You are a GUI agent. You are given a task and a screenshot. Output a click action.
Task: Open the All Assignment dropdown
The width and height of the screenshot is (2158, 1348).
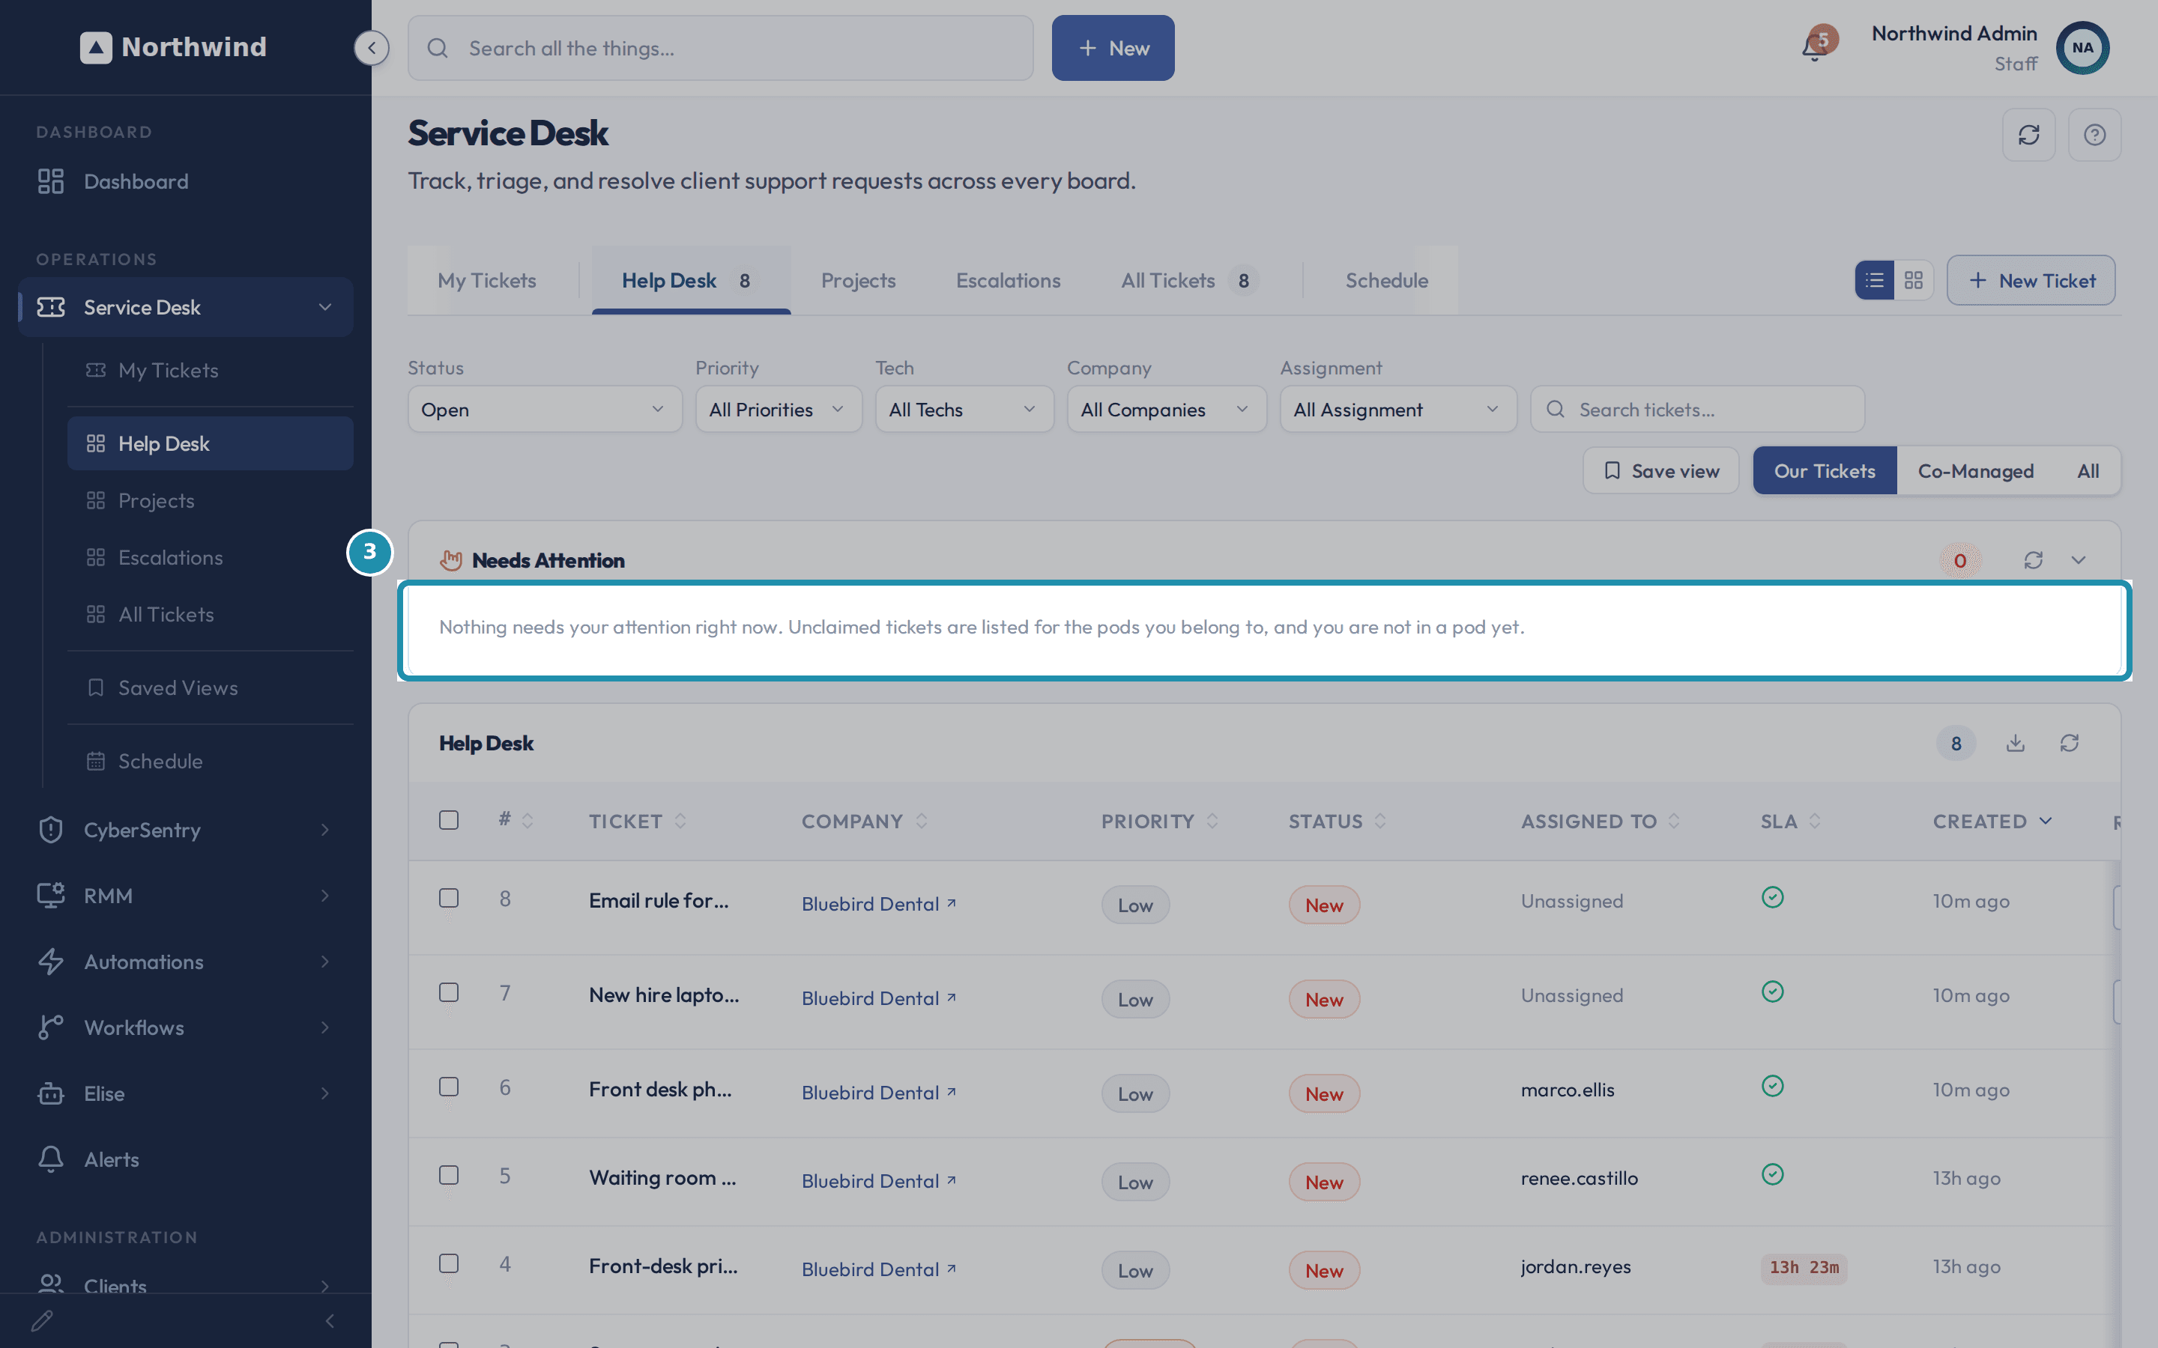(1398, 409)
